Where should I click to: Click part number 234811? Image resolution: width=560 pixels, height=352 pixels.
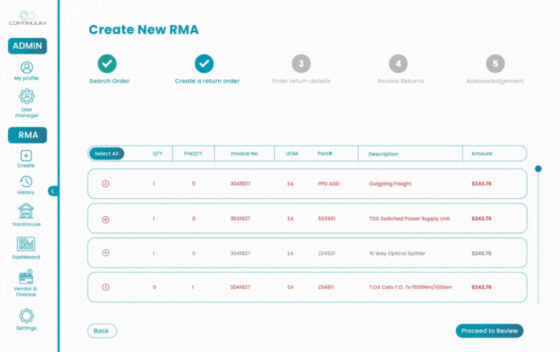(326, 287)
